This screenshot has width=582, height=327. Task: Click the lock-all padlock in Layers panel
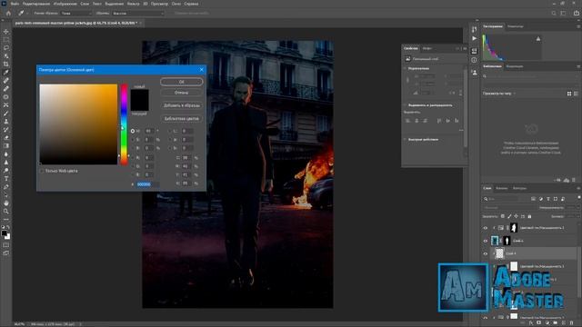click(x=529, y=216)
